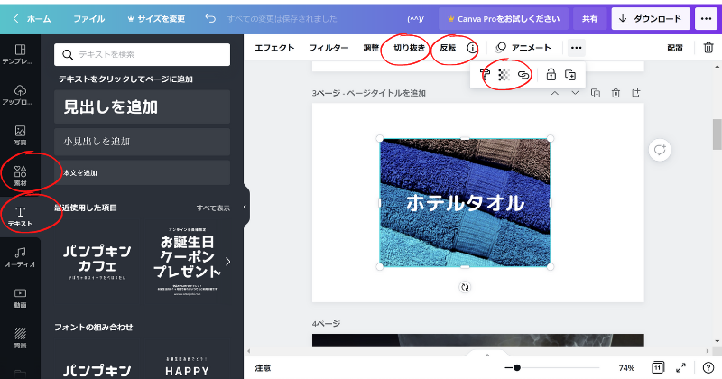Open the three-dot more options in toolbar

click(576, 48)
